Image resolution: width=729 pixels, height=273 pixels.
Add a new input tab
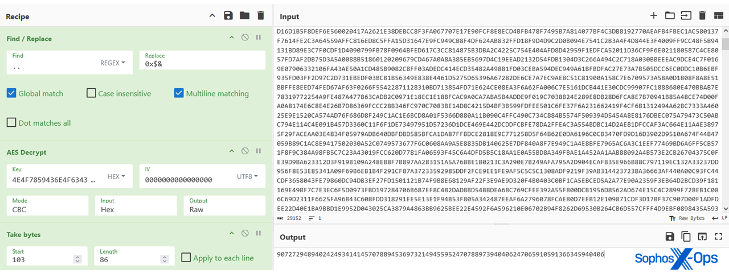[654, 16]
